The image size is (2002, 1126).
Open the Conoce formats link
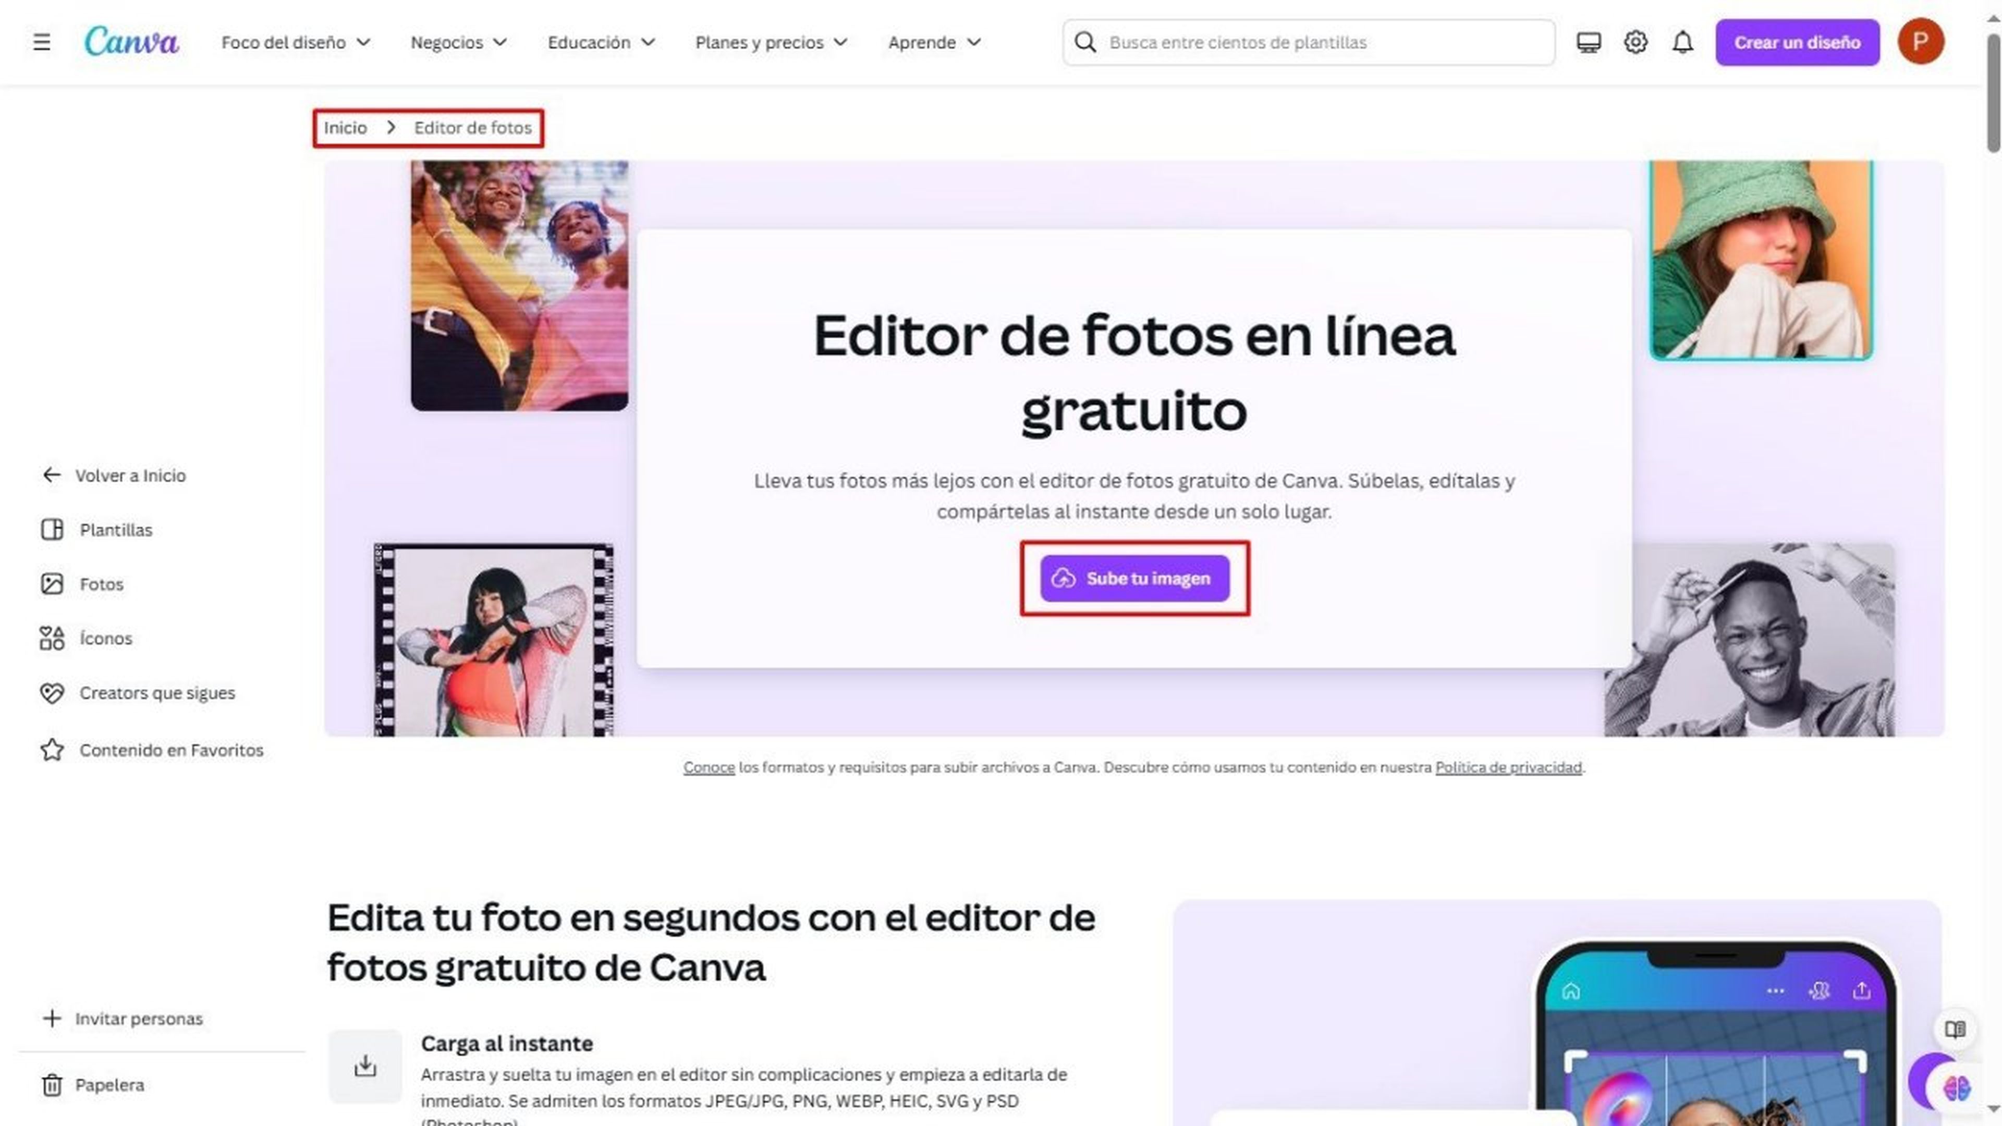709,767
